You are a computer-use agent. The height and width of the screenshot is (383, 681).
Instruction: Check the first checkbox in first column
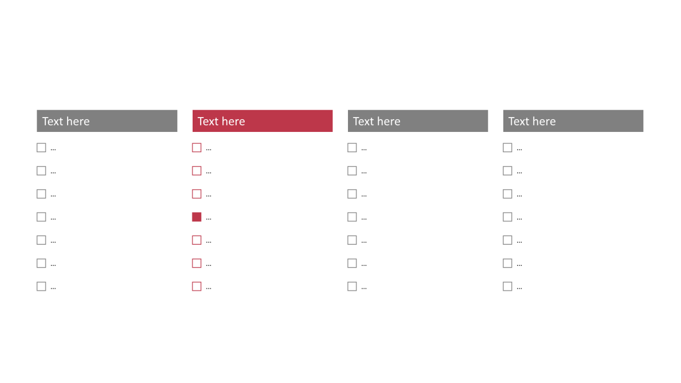pos(41,148)
